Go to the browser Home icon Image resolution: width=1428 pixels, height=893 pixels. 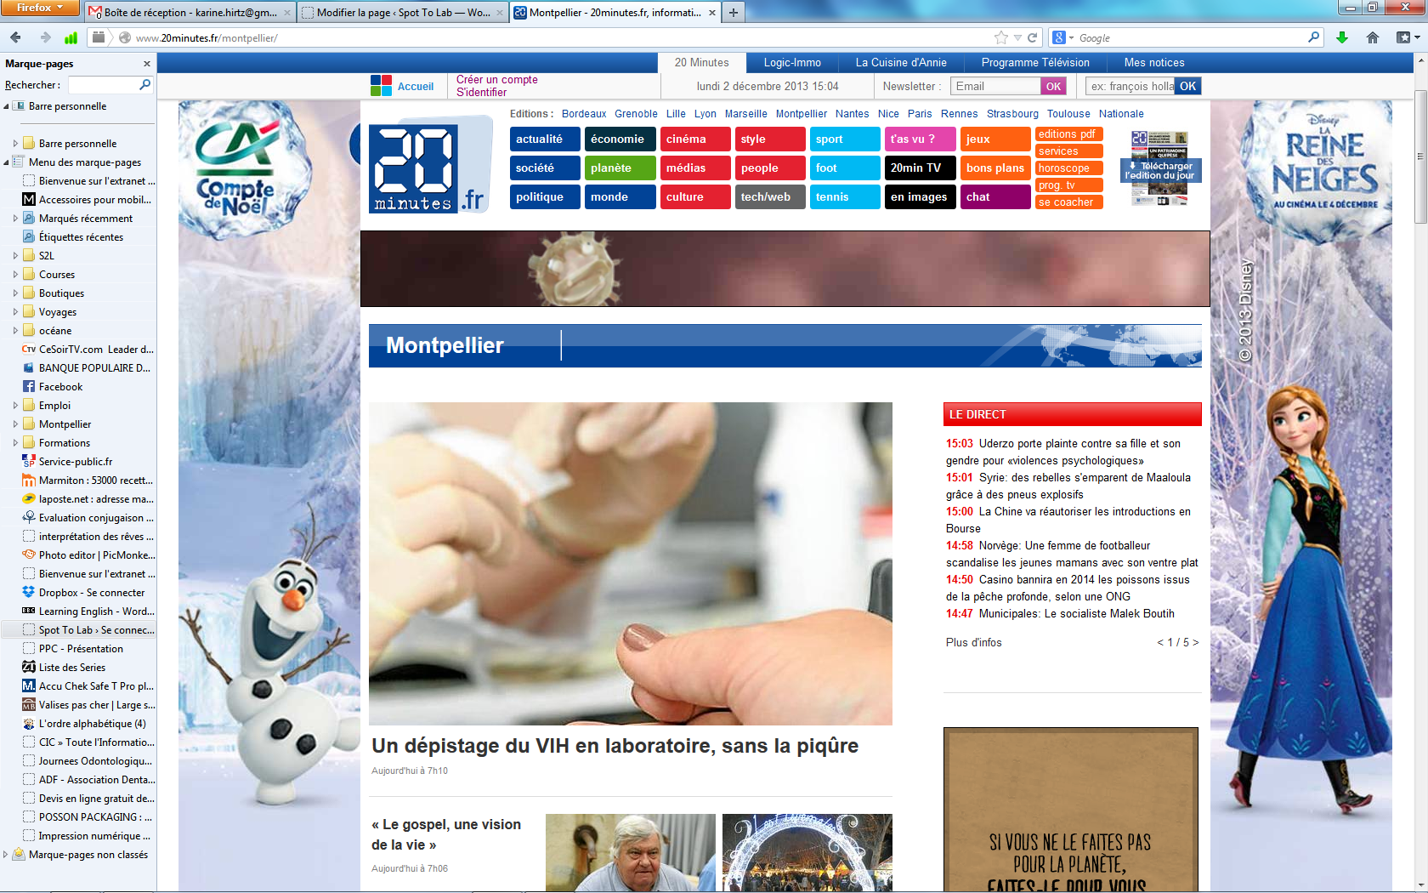(1373, 37)
